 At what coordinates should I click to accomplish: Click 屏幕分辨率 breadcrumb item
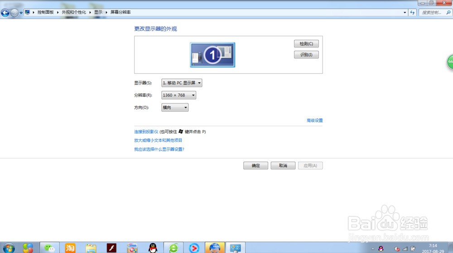coord(120,12)
